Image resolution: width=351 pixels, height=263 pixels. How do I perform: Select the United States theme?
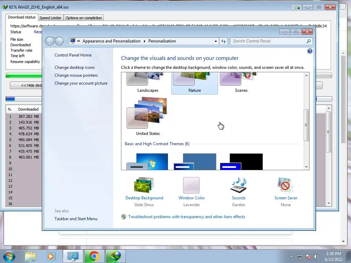[x=148, y=116]
